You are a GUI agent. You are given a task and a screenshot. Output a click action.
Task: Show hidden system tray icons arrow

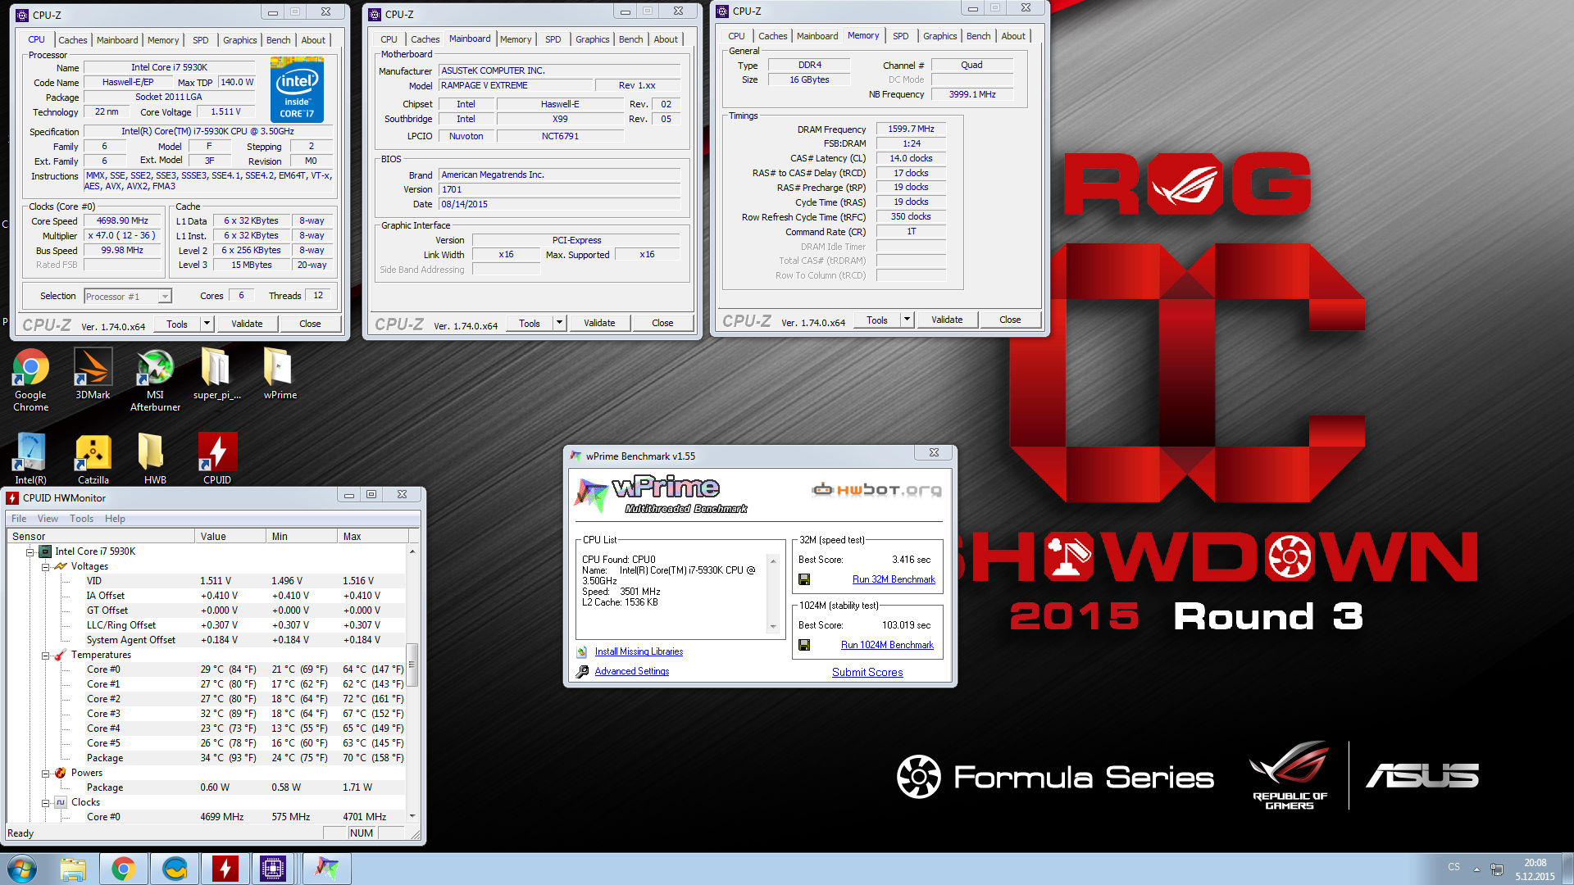(x=1476, y=869)
